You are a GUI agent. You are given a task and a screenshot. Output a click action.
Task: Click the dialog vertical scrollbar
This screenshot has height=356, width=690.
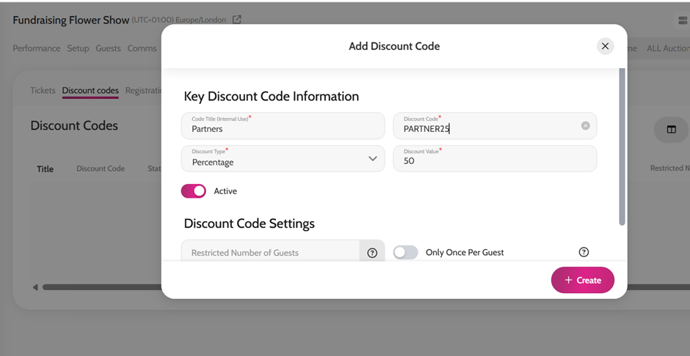(x=622, y=147)
